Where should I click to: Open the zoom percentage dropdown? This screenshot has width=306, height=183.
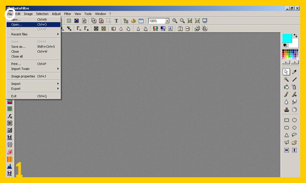[167, 21]
